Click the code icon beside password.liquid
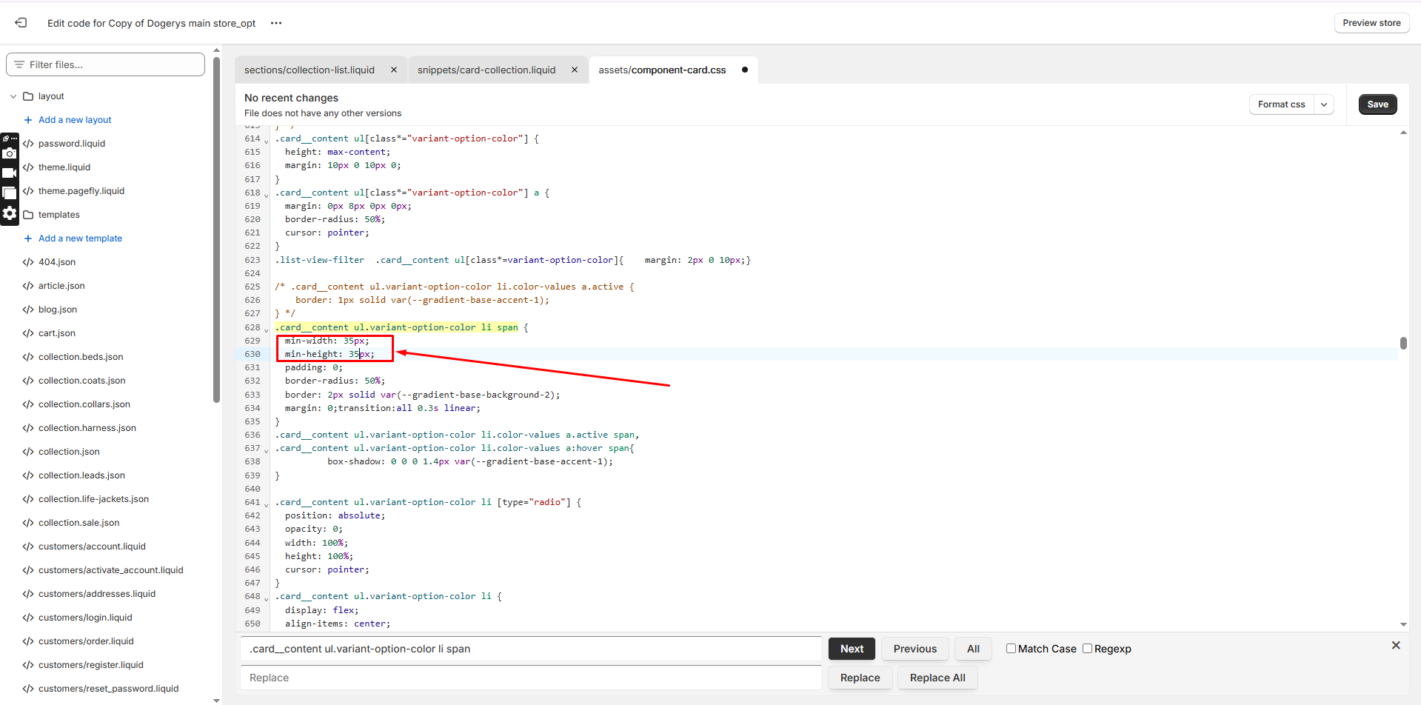 (28, 144)
